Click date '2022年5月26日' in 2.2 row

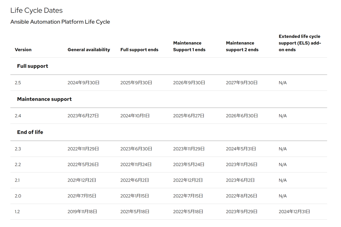point(83,164)
